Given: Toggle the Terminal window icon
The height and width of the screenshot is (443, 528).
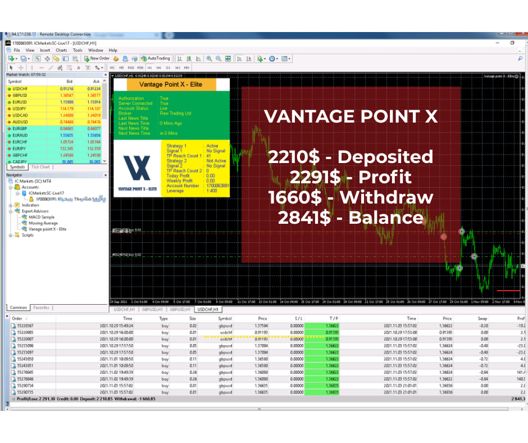Looking at the screenshot, I should tap(66, 58).
